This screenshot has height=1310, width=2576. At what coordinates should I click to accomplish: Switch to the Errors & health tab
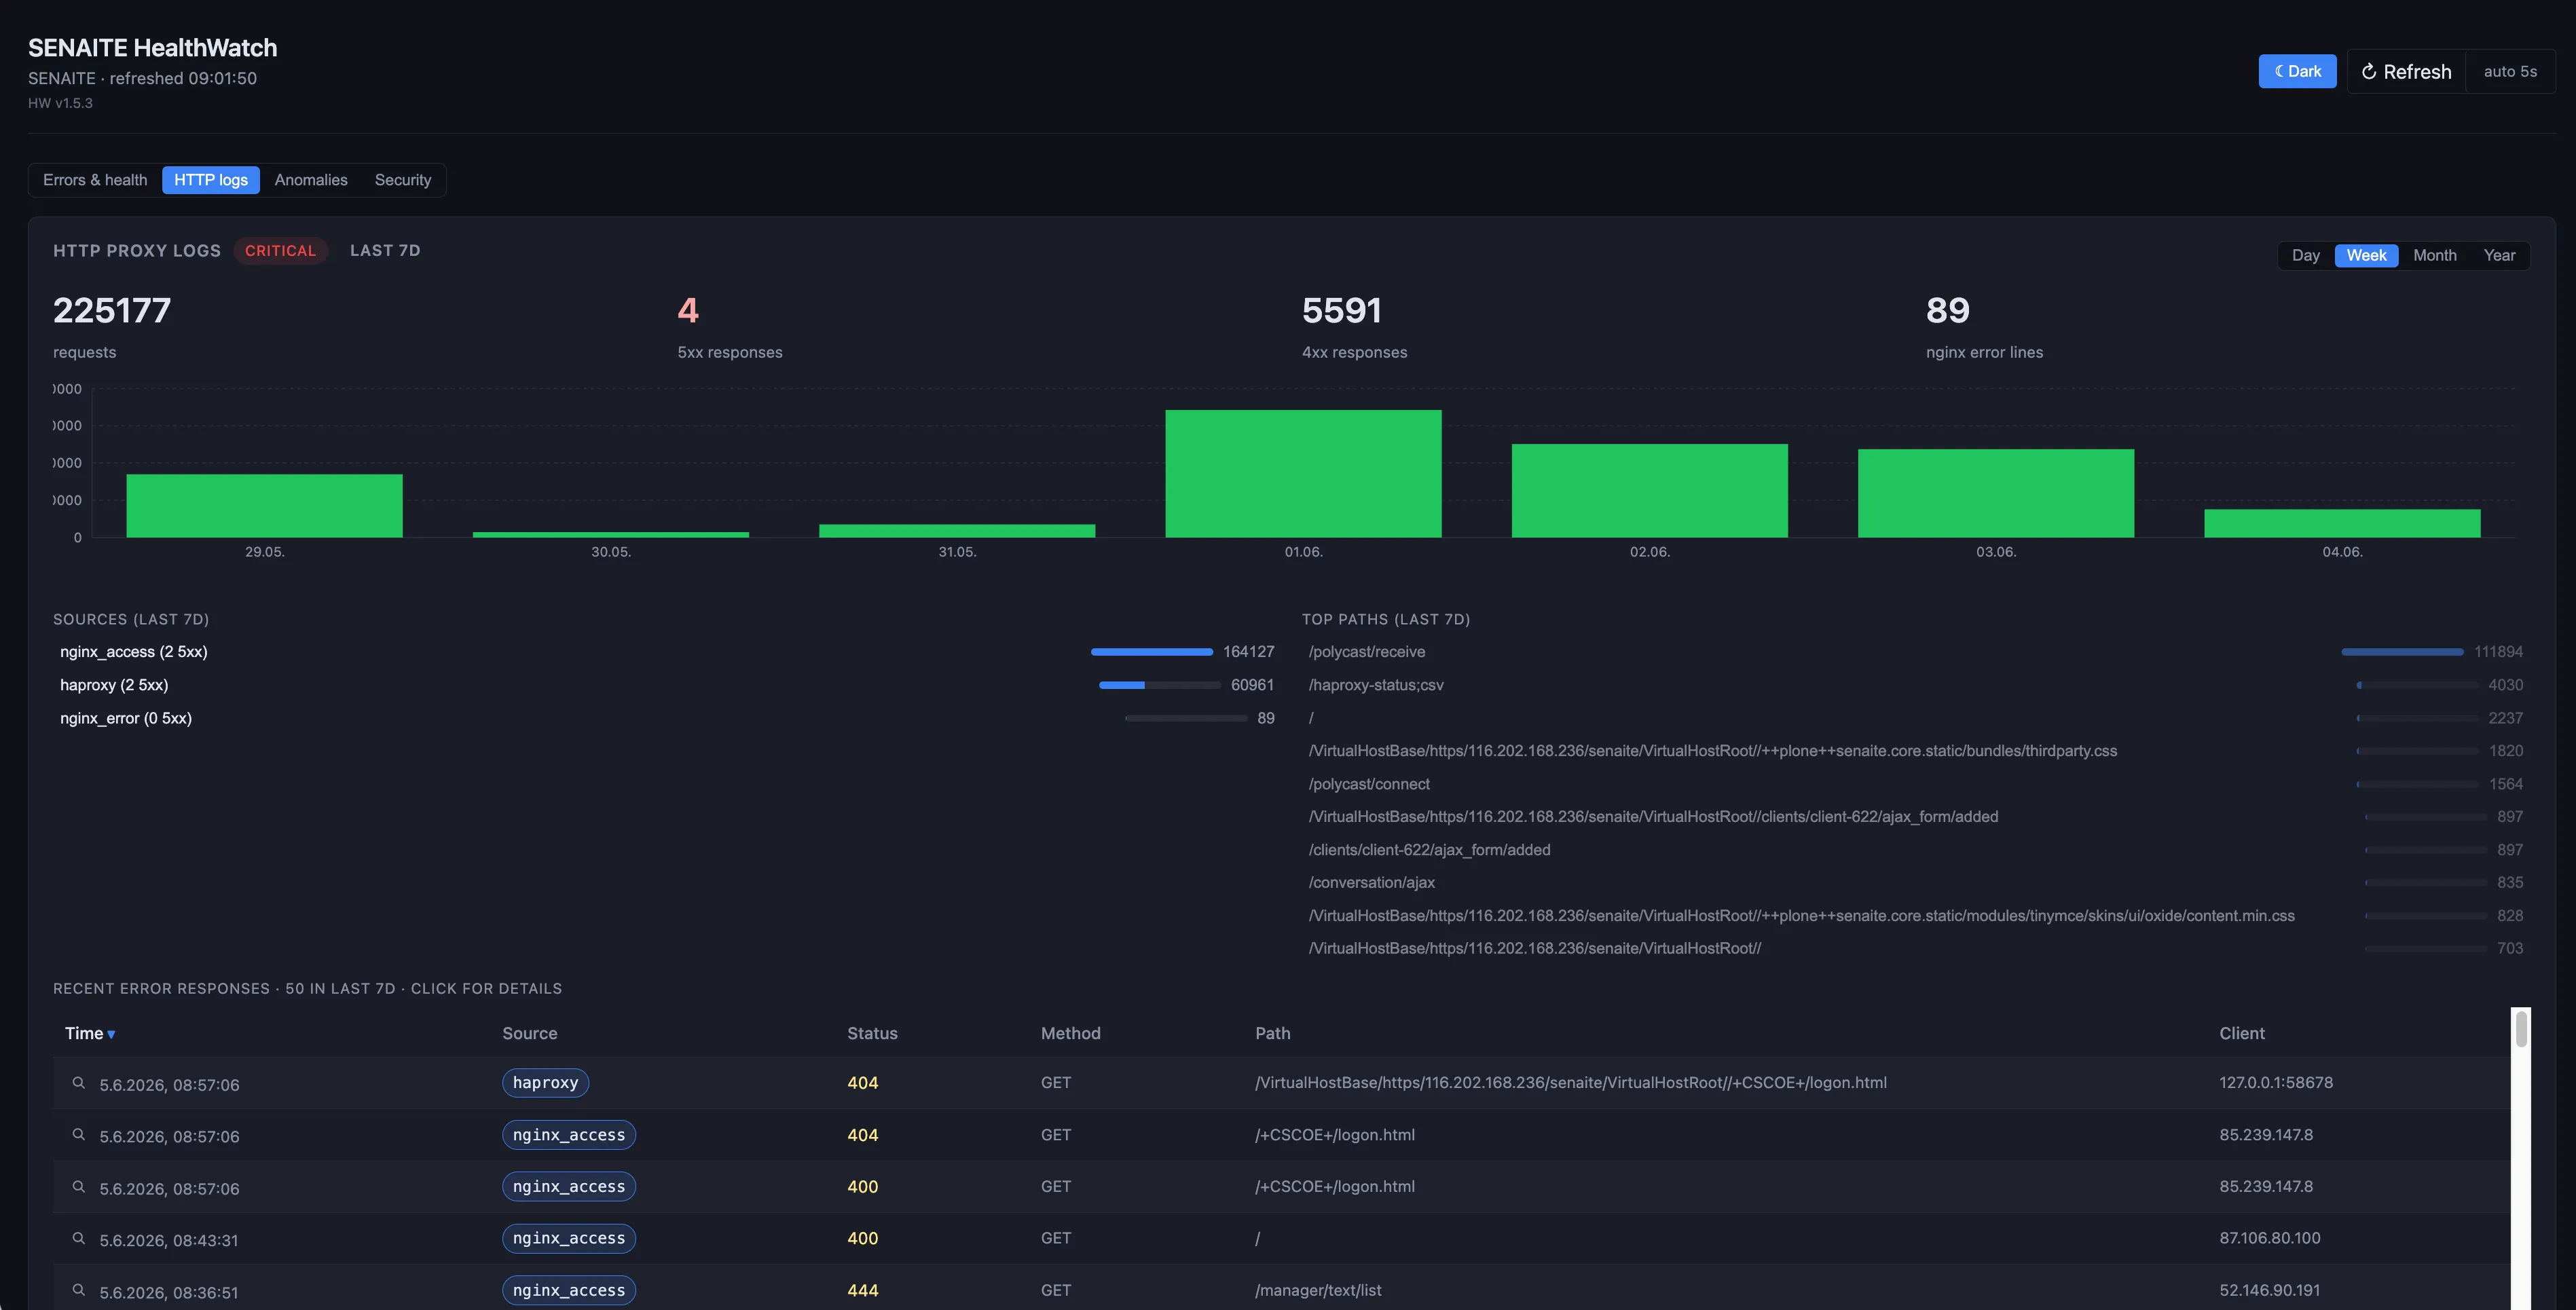tap(95, 180)
